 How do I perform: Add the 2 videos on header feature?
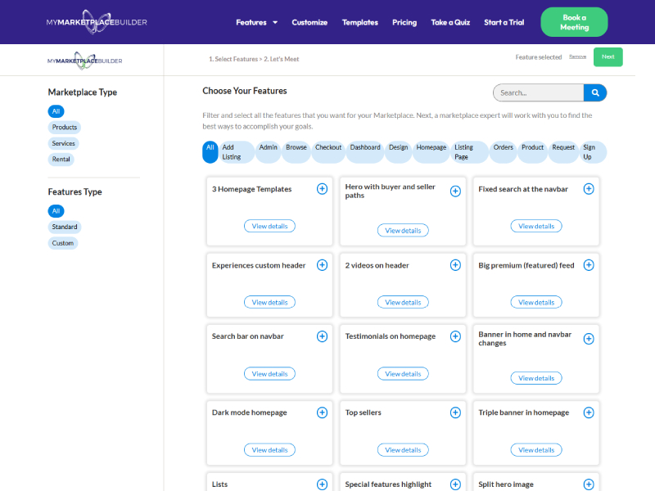[455, 265]
